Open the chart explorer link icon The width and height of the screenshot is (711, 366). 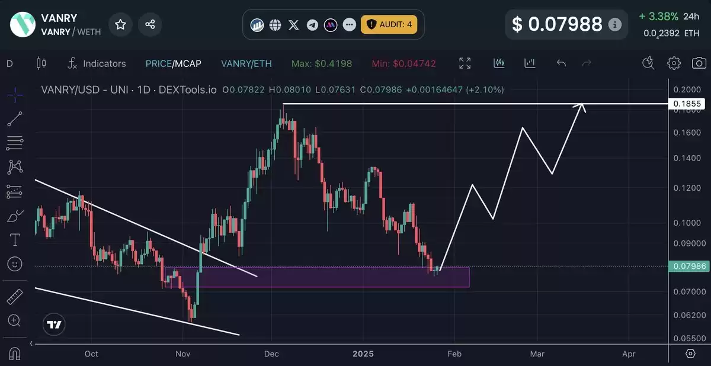257,25
